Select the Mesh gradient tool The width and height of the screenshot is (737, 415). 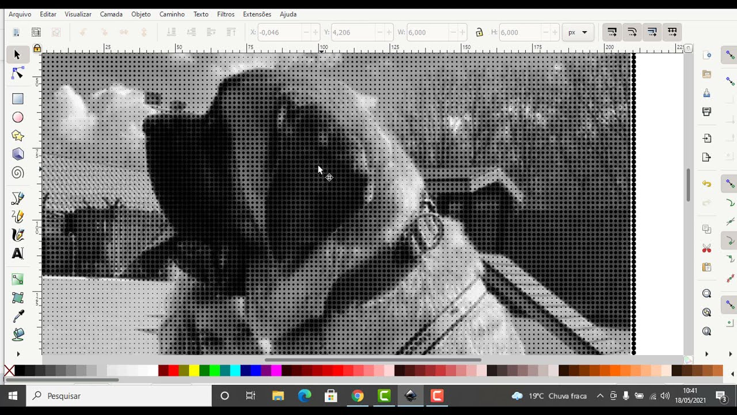pyautogui.click(x=17, y=298)
